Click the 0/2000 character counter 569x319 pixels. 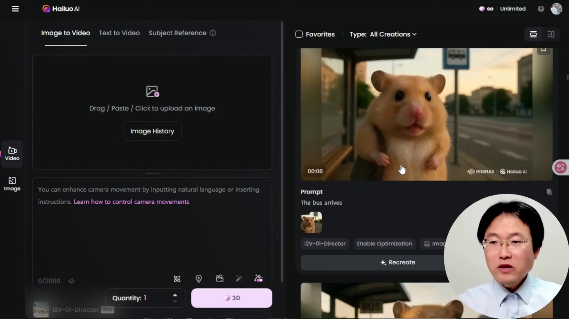click(49, 281)
